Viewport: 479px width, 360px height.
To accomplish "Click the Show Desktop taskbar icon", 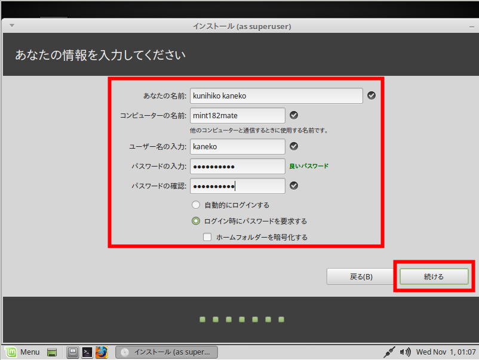I will click(x=52, y=352).
